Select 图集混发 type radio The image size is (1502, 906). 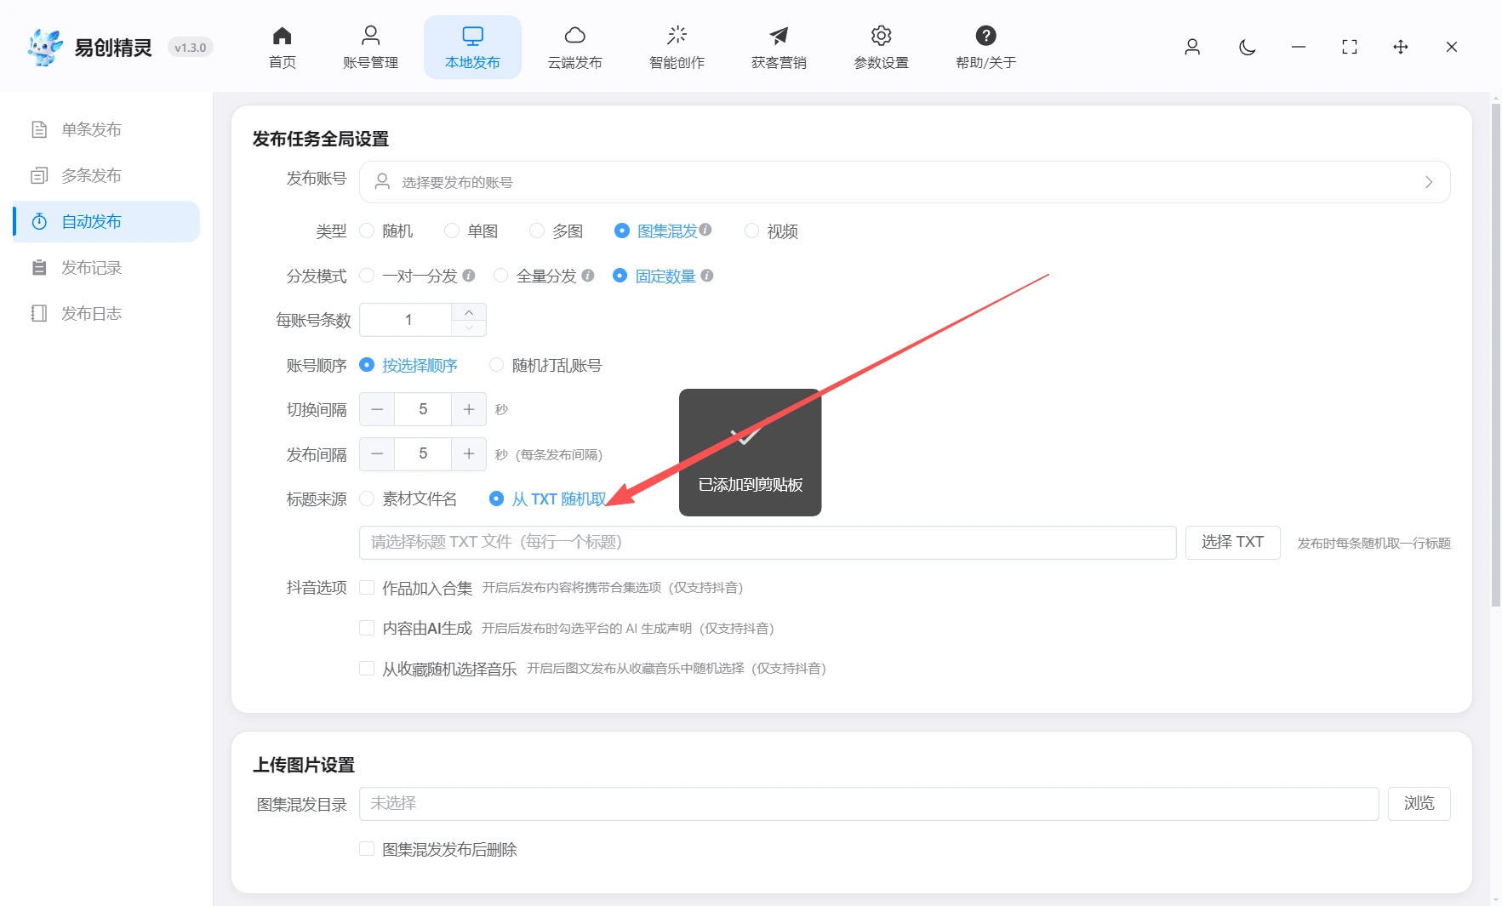(656, 231)
